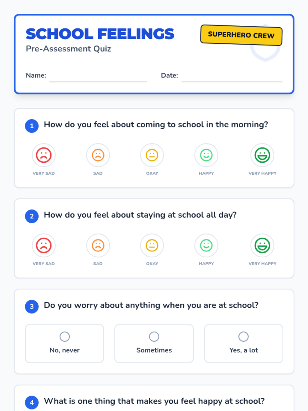Choose Very Happy face in question 1
Screen dimensions: 308x411
click(x=262, y=155)
